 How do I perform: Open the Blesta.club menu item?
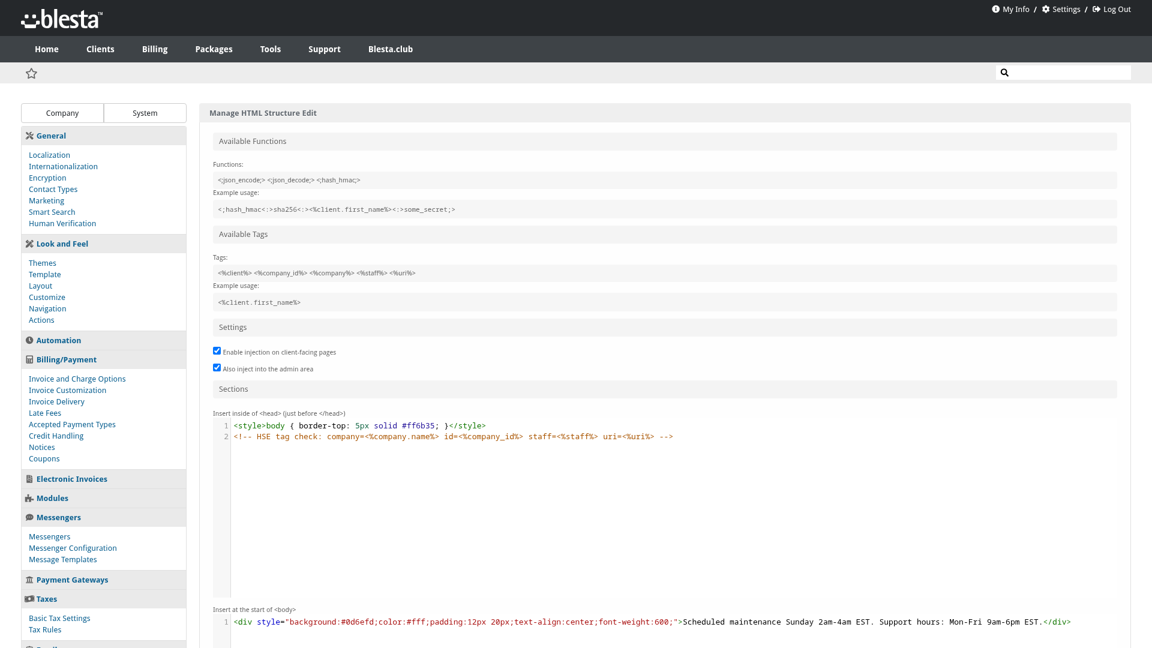(391, 49)
